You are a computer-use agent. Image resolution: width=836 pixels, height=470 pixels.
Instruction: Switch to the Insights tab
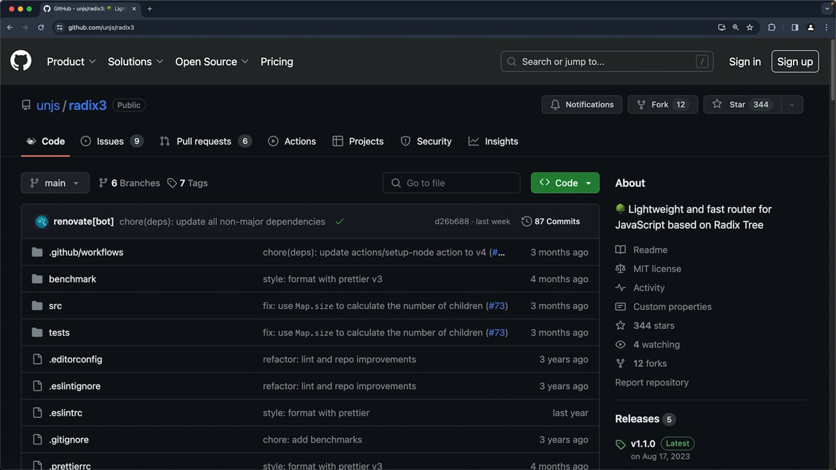click(493, 141)
